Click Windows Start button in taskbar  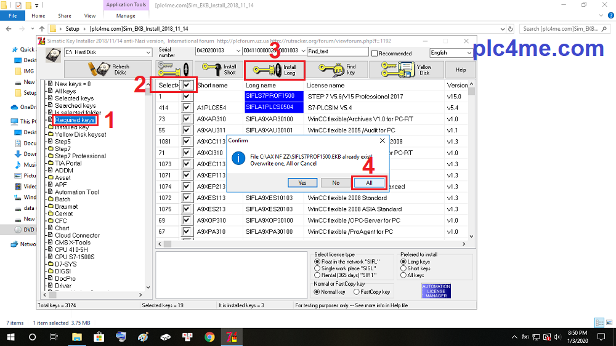click(10, 337)
